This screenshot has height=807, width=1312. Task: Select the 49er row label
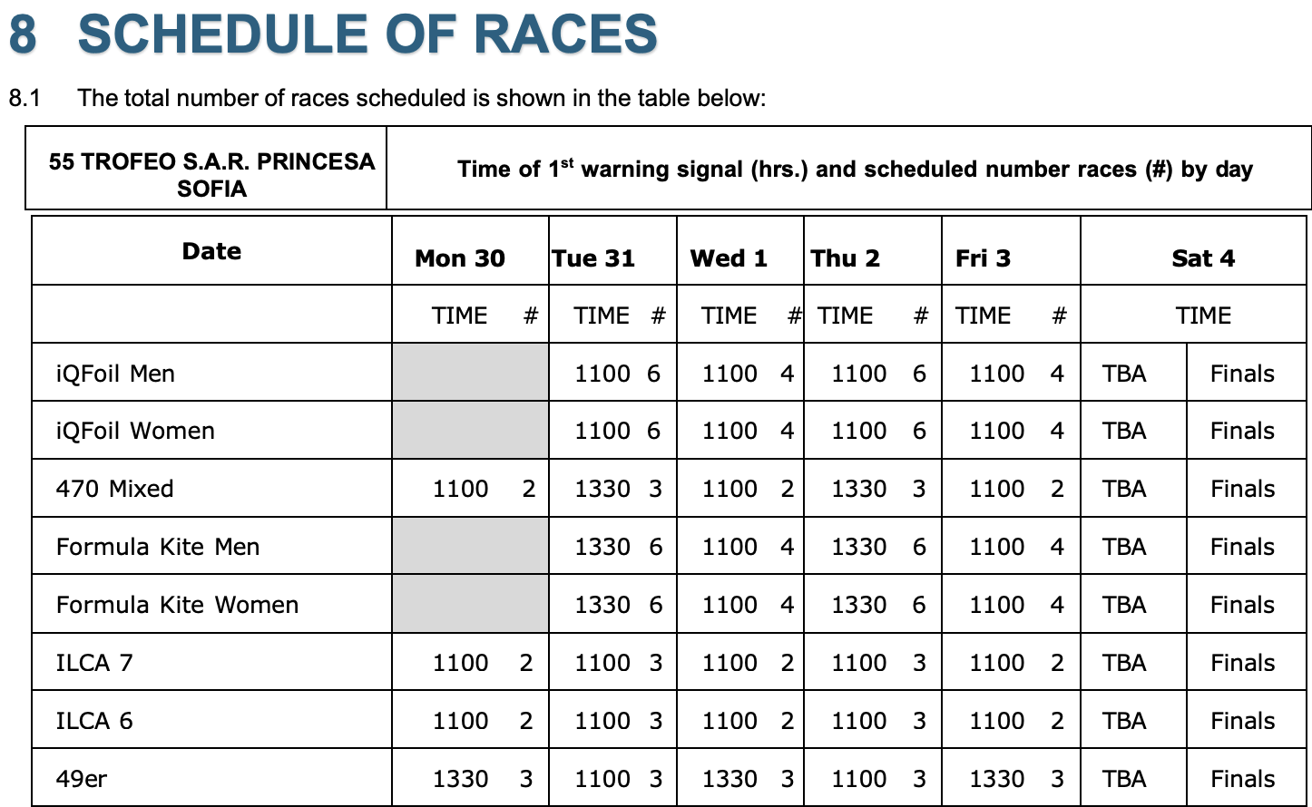82,779
